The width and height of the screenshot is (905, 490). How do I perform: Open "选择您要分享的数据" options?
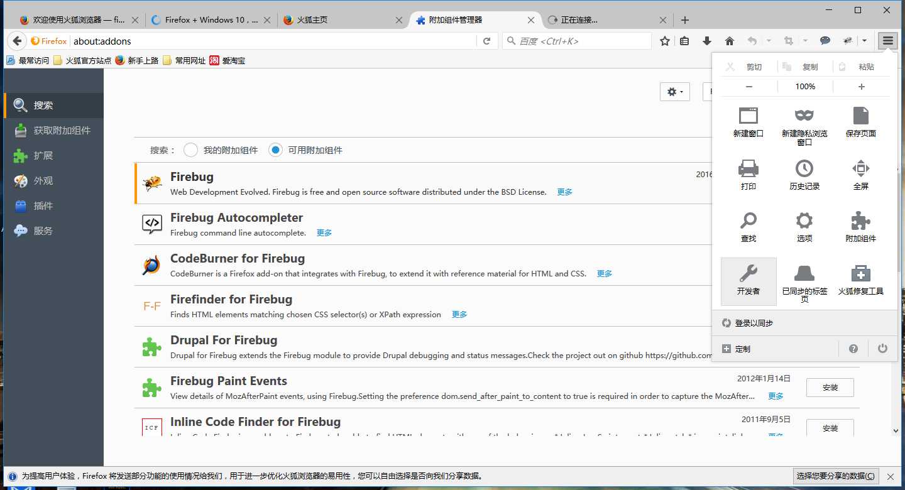coord(835,476)
